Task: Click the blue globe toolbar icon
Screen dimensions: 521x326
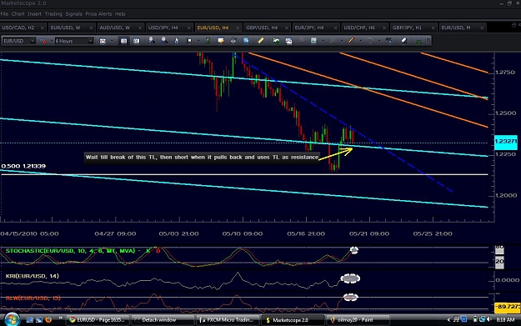Action: (246, 41)
